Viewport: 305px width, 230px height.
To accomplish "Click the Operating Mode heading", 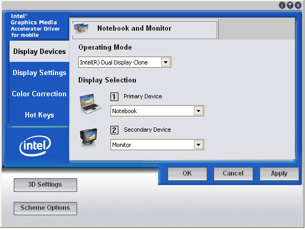I will [x=105, y=47].
